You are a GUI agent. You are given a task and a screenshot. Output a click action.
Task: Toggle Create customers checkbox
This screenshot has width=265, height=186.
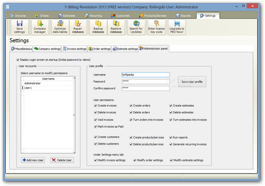96,137
